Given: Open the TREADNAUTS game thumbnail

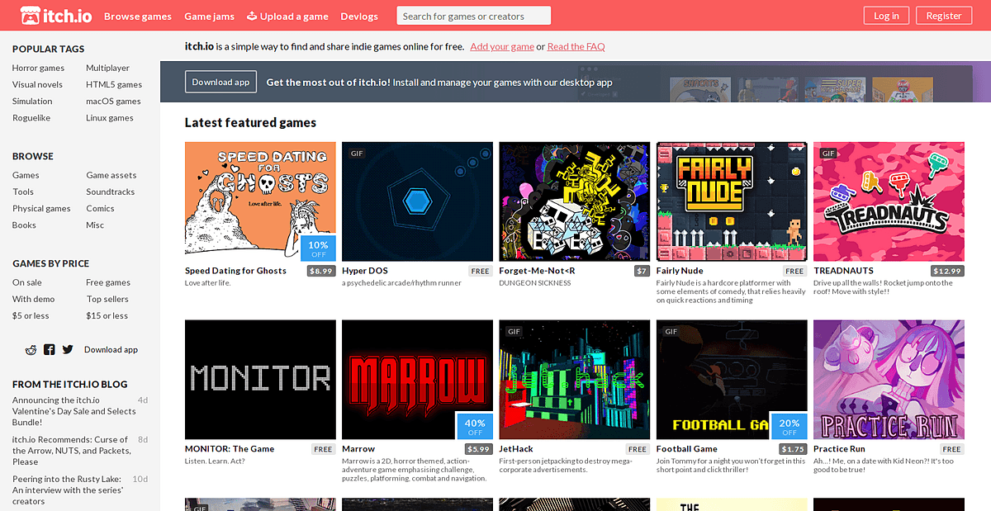Looking at the screenshot, I should [x=889, y=201].
